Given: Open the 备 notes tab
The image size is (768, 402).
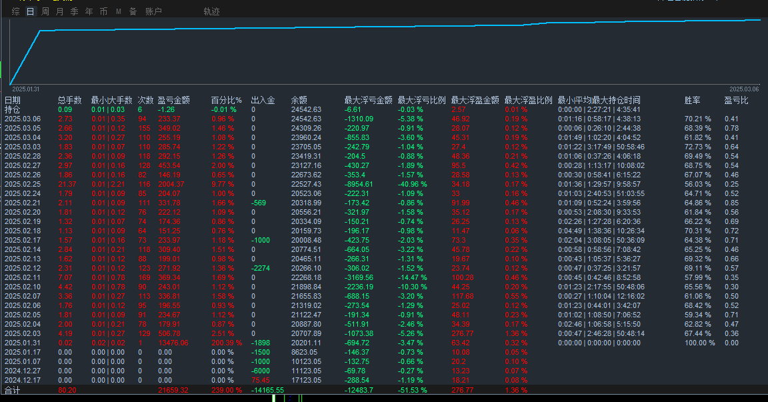Looking at the screenshot, I should point(133,11).
